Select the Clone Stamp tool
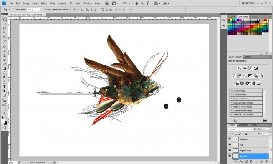The width and height of the screenshot is (273, 164). (x=5, y=55)
